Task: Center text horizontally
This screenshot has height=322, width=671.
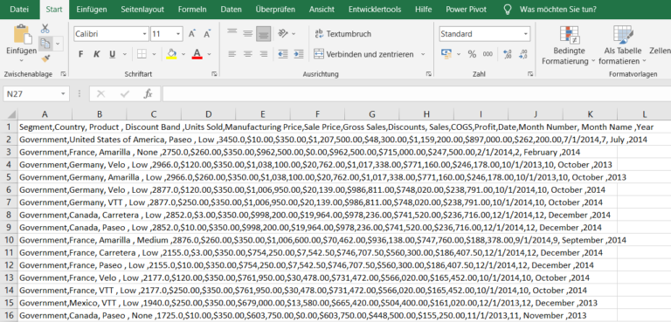Action: 248,54
